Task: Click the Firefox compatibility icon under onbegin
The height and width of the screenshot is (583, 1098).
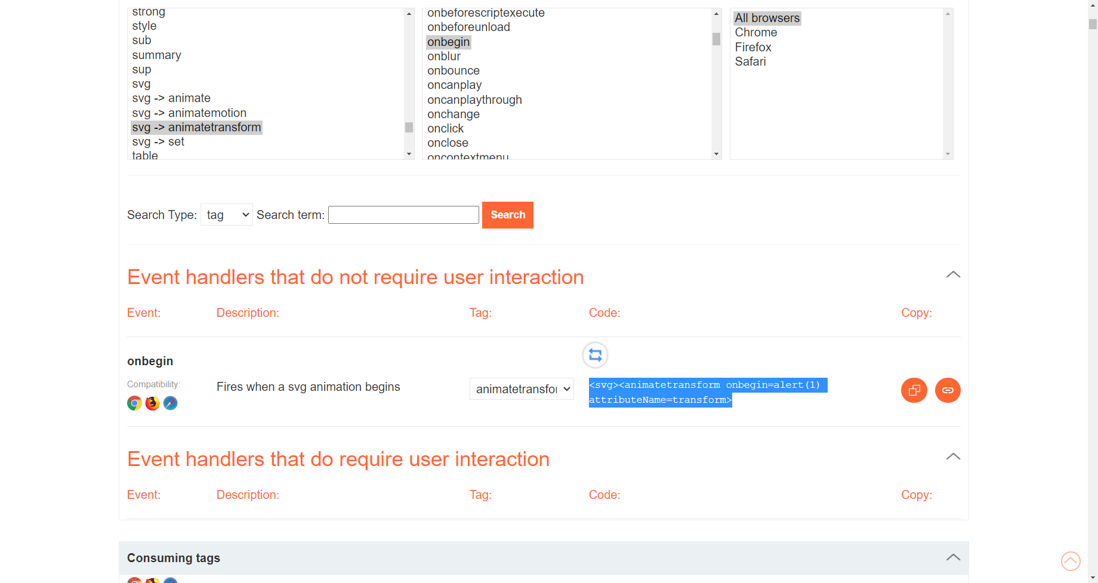Action: pos(152,403)
